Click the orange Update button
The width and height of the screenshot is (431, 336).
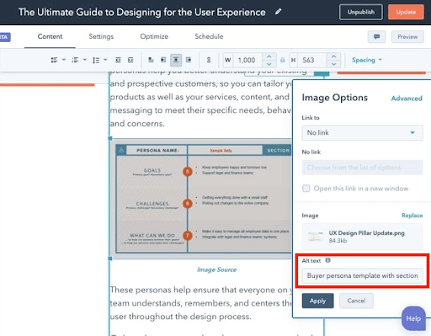coord(406,12)
